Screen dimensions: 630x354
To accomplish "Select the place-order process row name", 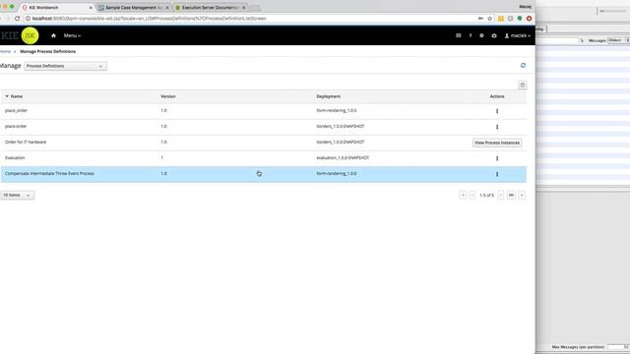I will click(x=16, y=126).
